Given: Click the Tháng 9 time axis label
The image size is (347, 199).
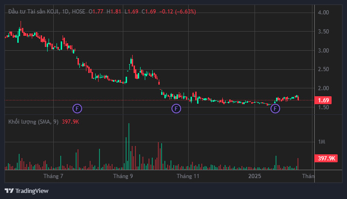Looking at the screenshot, I should click(x=123, y=176).
